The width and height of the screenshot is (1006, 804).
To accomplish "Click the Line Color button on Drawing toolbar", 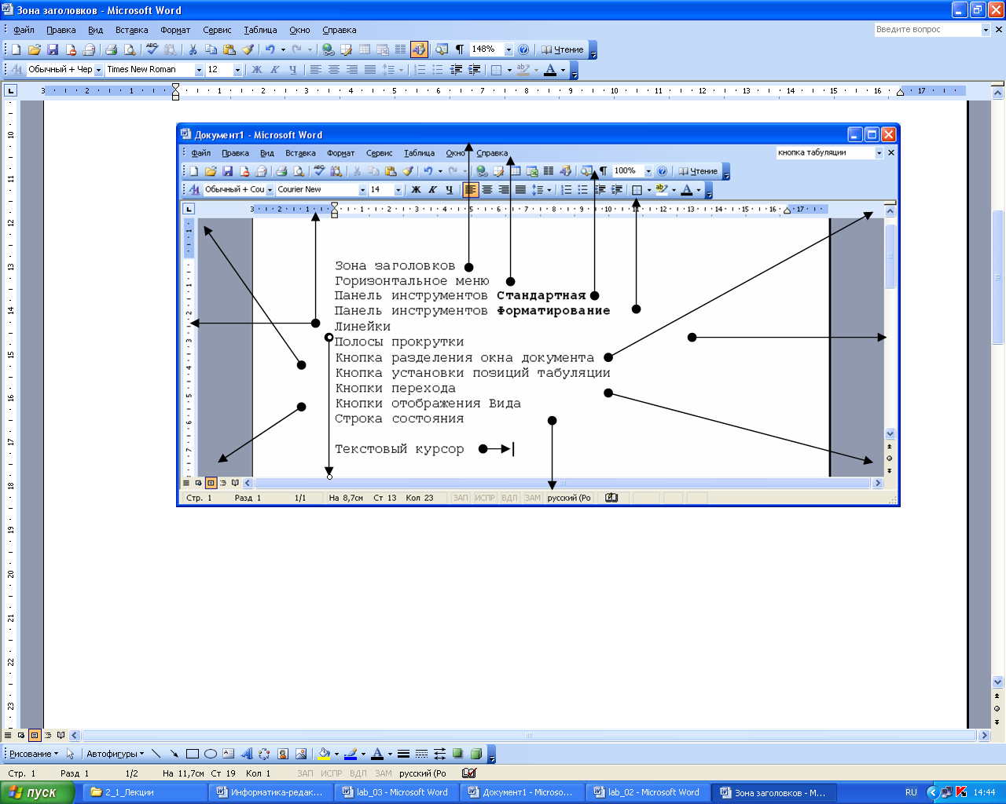I will [351, 754].
